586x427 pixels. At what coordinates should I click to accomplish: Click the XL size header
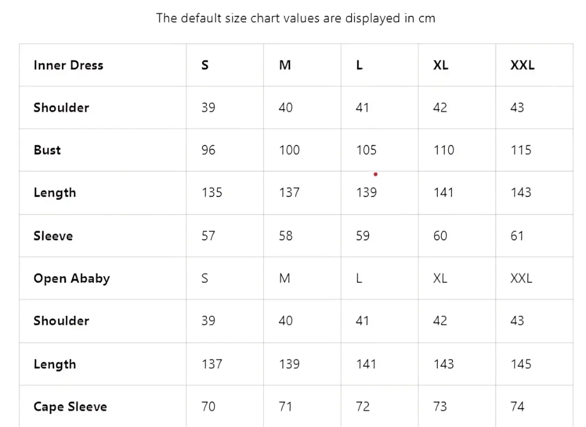pos(441,65)
